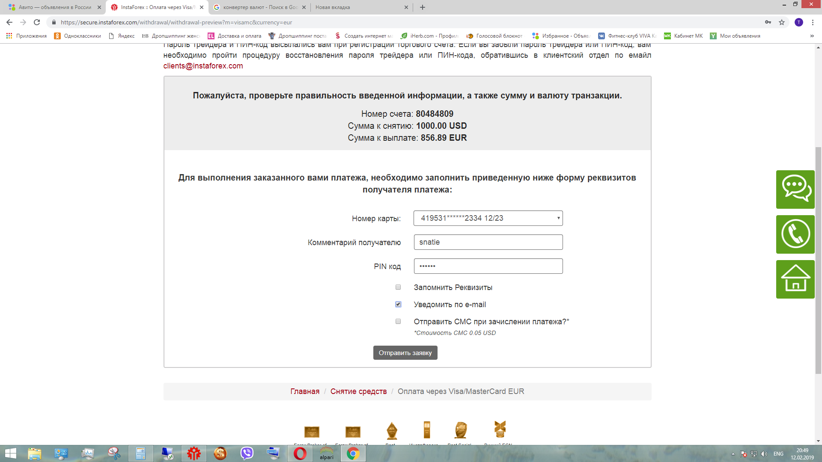822x462 pixels.
Task: Click the page vertical scrollbar thumb
Action: [x=818, y=260]
